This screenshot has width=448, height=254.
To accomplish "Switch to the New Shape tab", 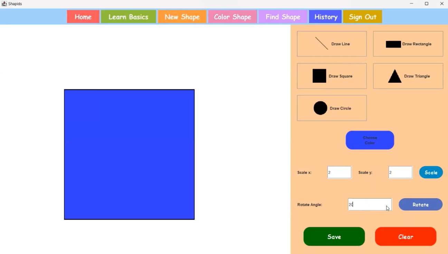I will click(182, 16).
